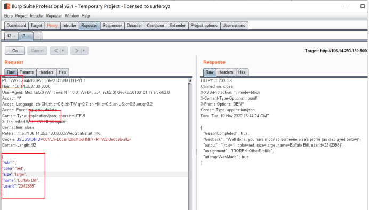Viewport: 369px width, 210px height.
Task: Select the request Headers tab
Action: [46, 72]
